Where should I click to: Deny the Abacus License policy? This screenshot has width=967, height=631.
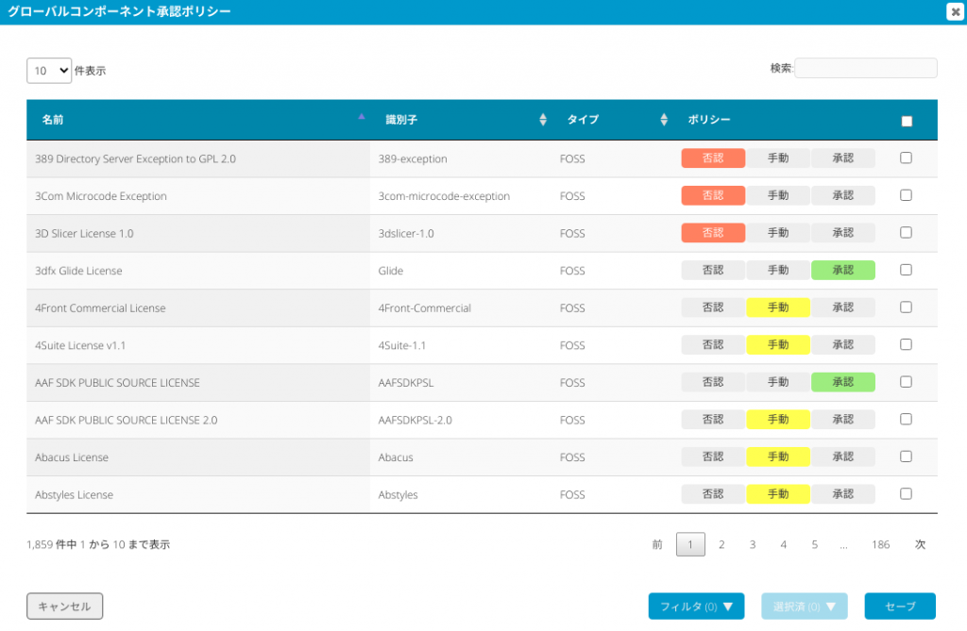tap(712, 457)
